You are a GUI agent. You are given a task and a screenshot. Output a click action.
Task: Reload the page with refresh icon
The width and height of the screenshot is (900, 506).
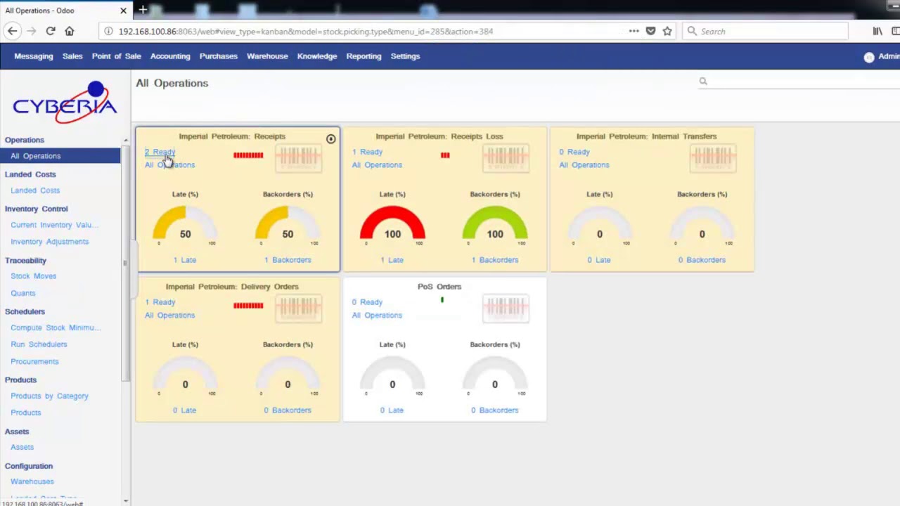coord(51,31)
